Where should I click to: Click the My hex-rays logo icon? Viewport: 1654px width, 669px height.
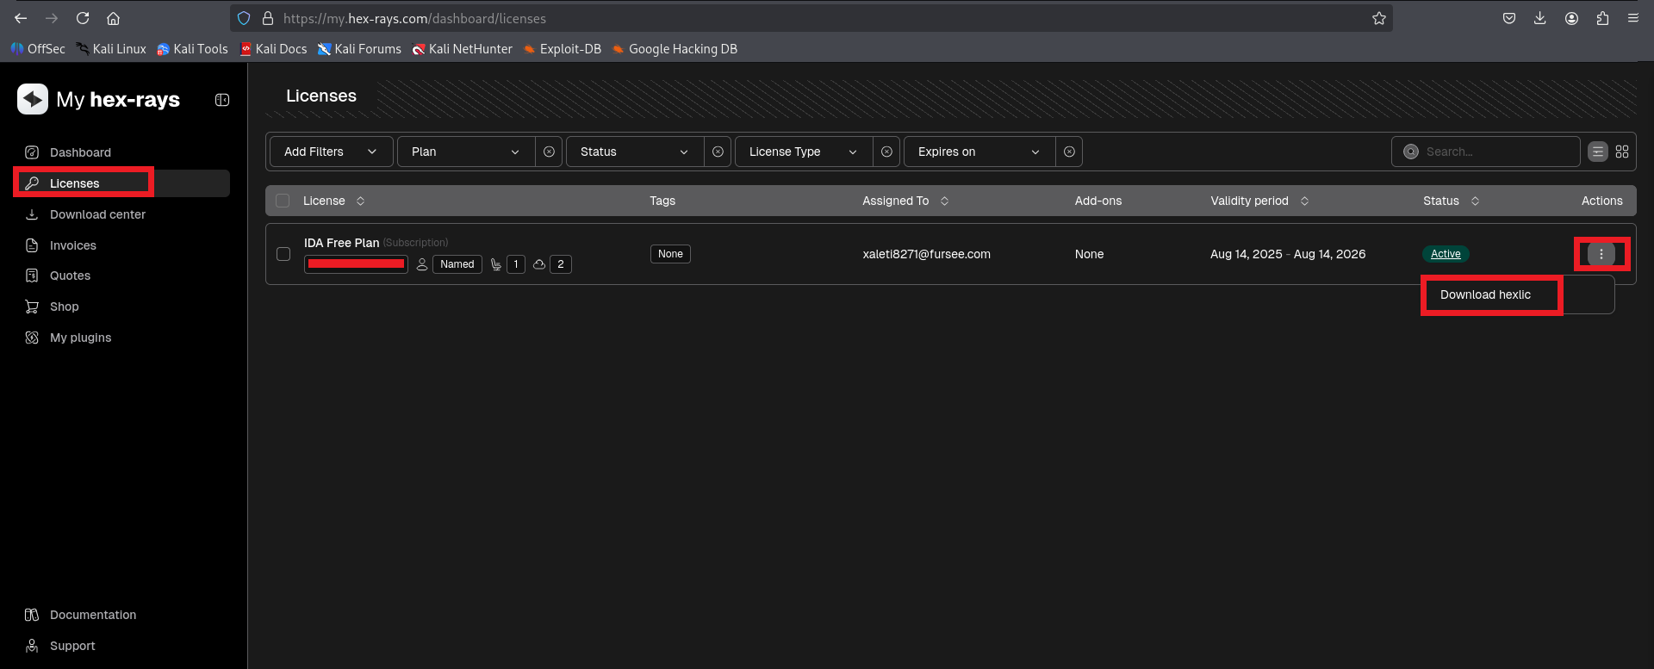pos(33,99)
